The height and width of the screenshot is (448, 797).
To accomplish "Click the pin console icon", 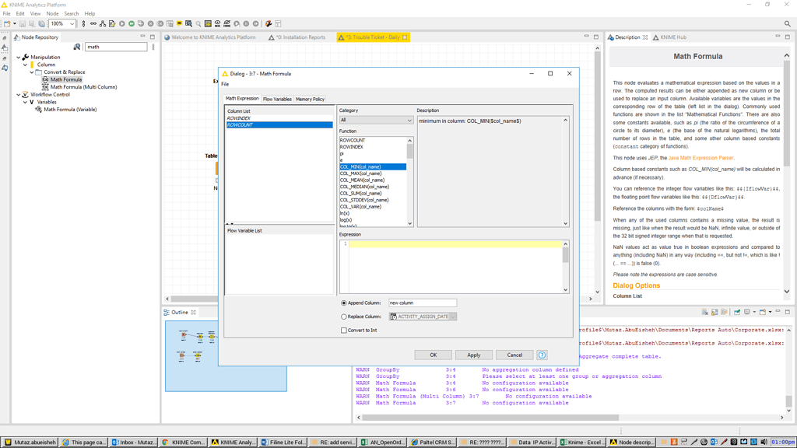I will coord(737,312).
